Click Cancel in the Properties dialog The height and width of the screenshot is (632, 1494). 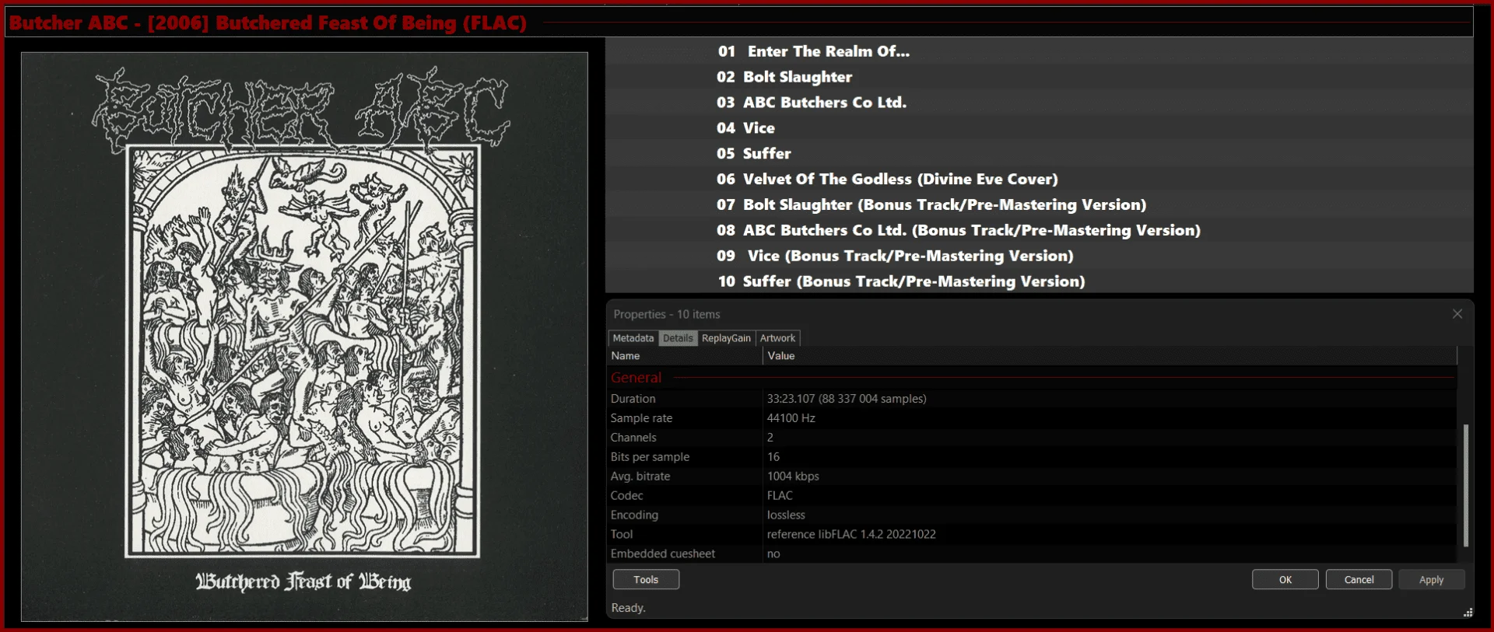coord(1359,580)
